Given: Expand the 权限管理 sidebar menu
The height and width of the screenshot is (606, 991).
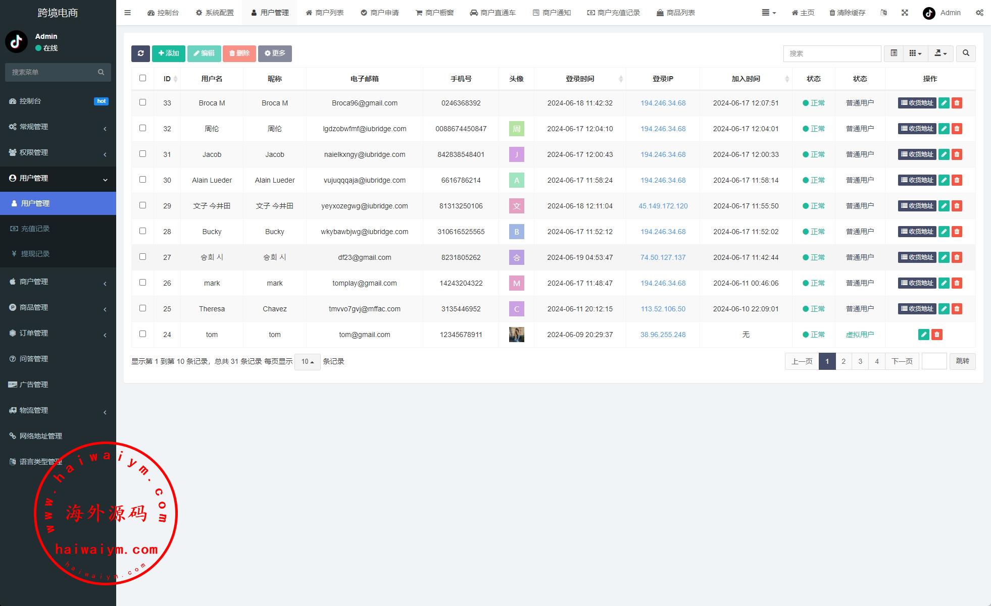Looking at the screenshot, I should tap(58, 152).
